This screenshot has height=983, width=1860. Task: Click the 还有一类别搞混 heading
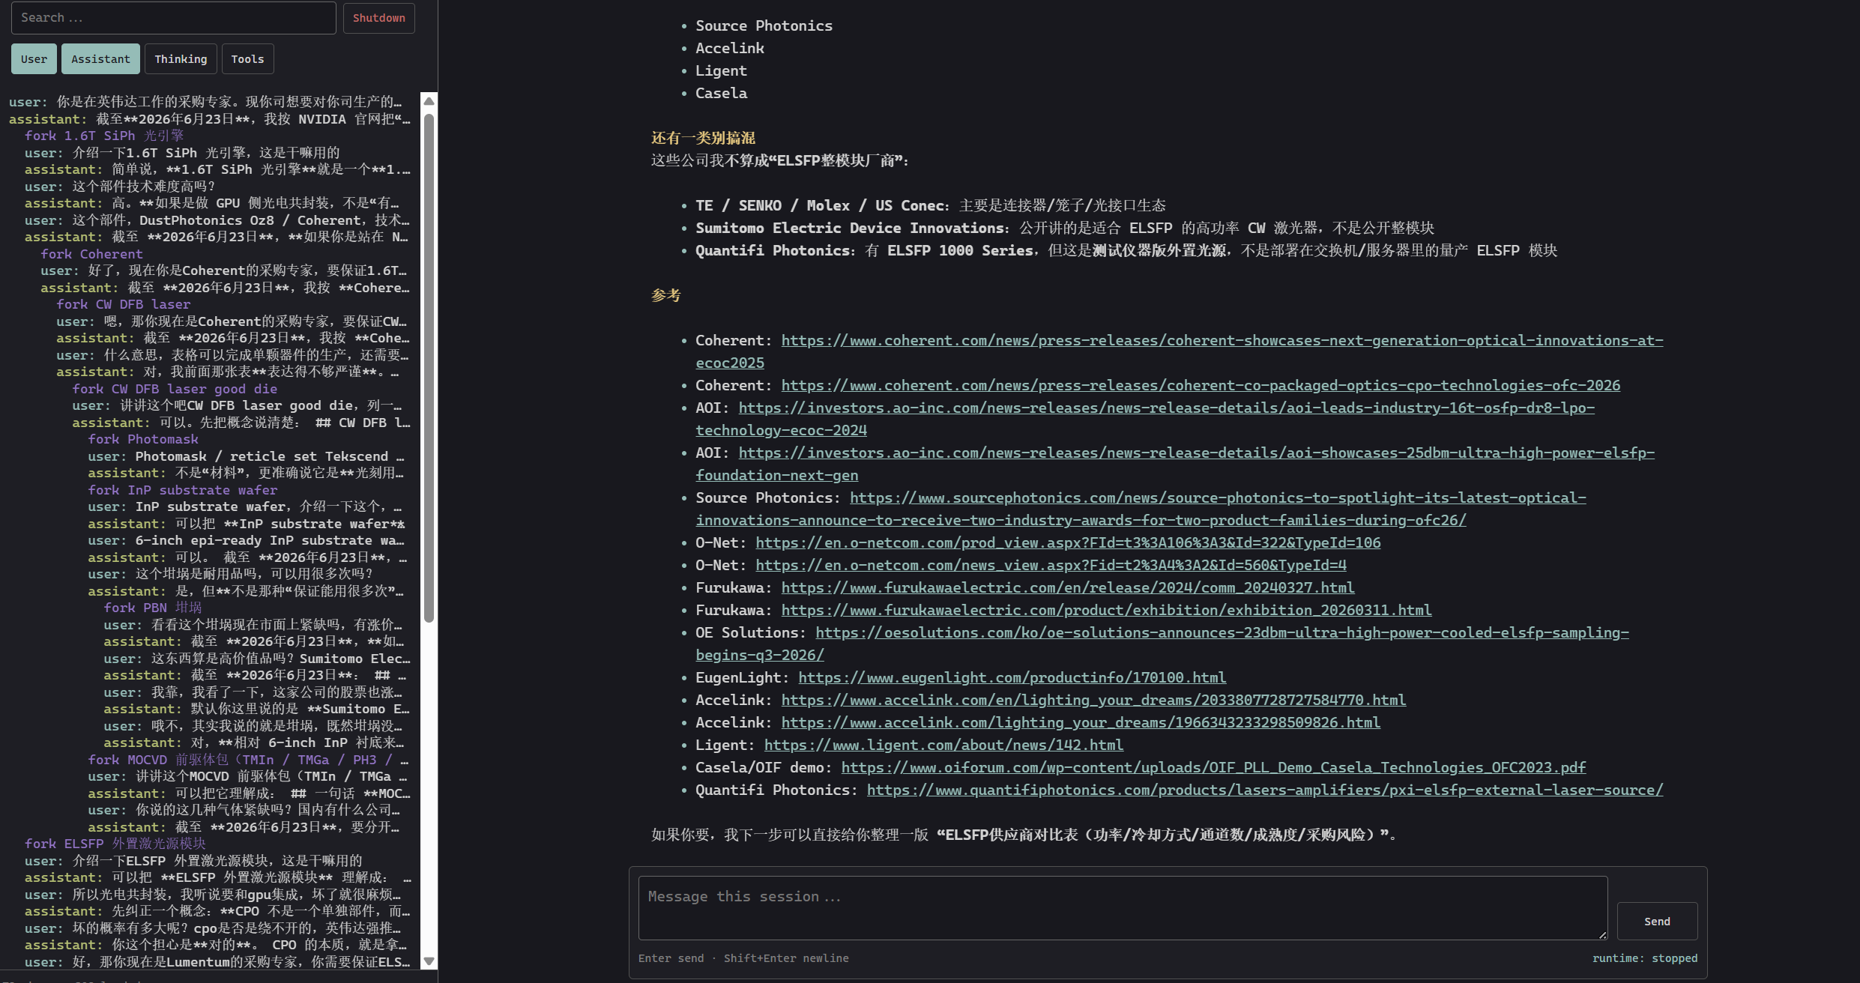click(703, 138)
